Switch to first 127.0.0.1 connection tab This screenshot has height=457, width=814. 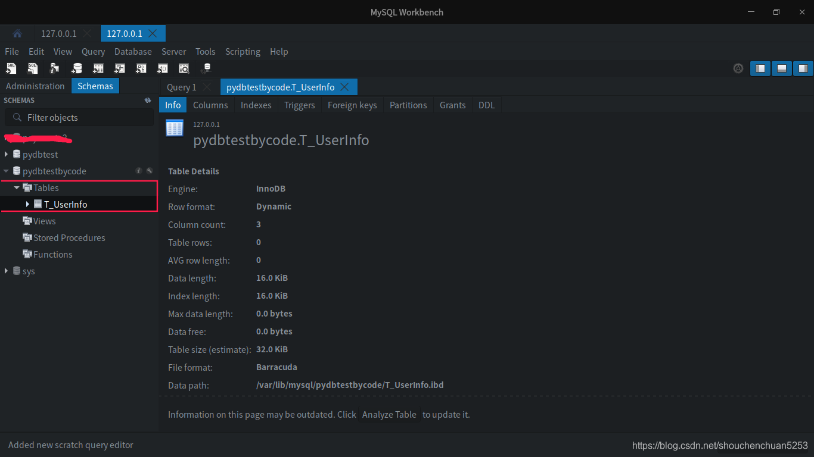pyautogui.click(x=59, y=33)
